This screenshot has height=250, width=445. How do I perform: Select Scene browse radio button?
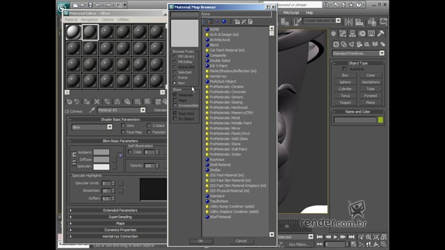175,78
